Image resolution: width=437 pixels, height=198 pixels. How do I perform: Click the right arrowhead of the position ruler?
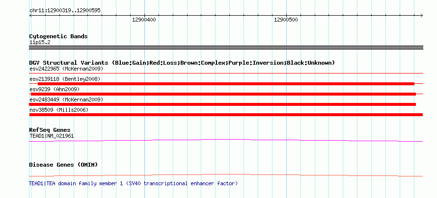coord(421,15)
